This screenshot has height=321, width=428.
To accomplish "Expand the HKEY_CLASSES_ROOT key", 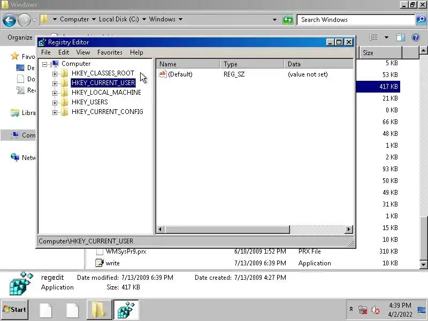I will coord(55,74).
